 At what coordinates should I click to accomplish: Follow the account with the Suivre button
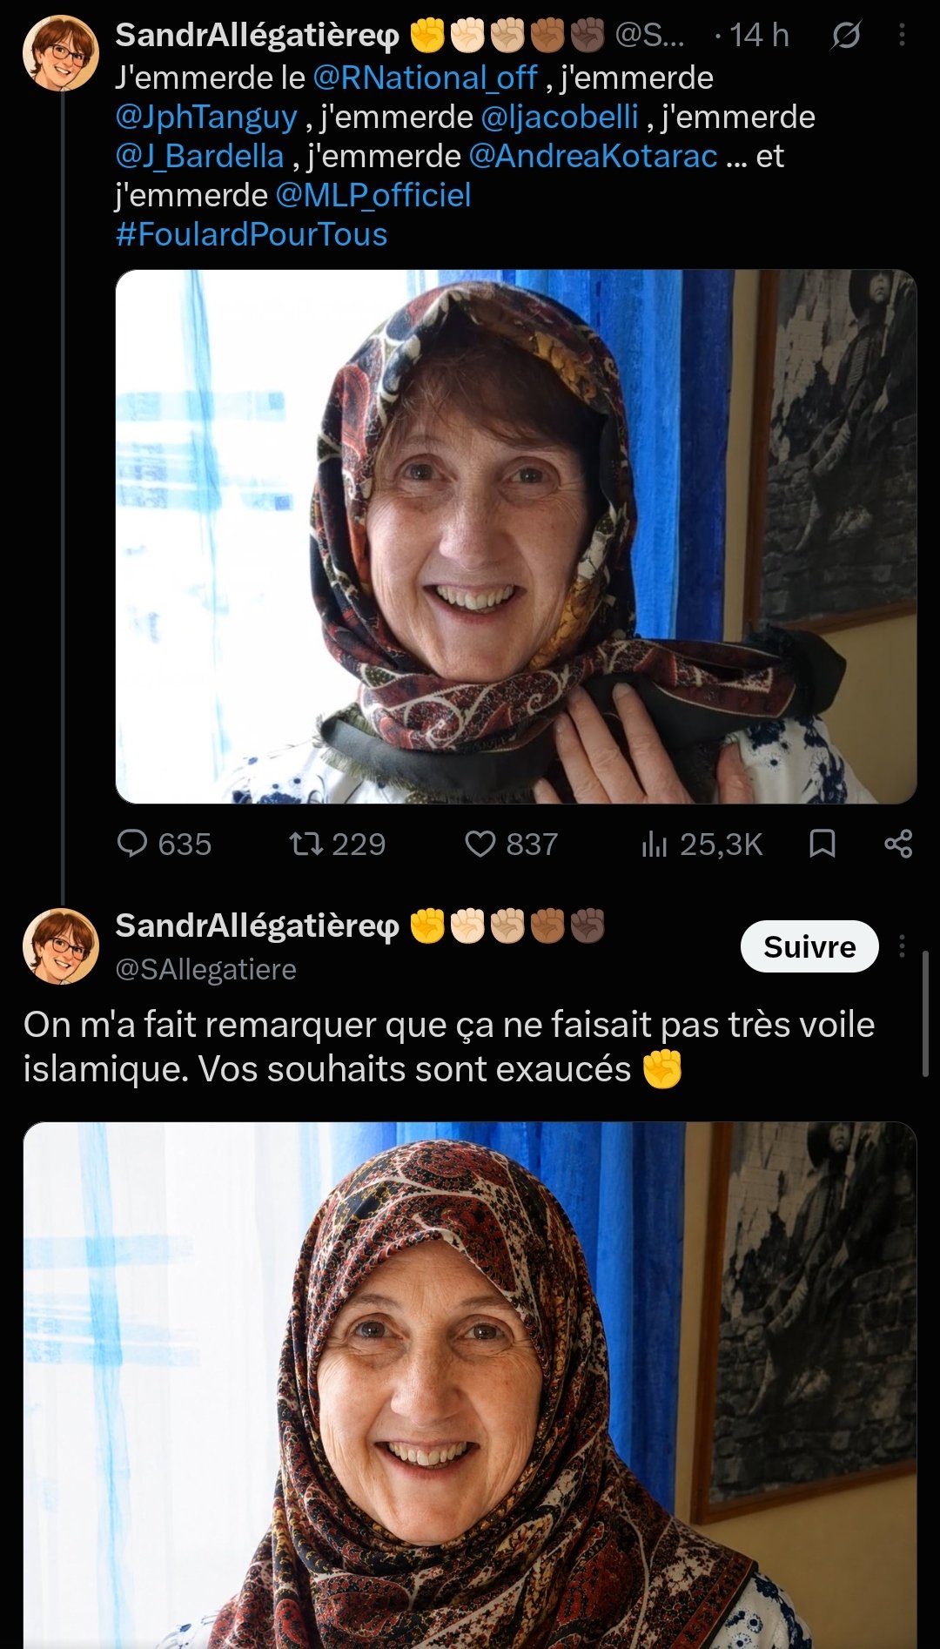[x=809, y=946]
